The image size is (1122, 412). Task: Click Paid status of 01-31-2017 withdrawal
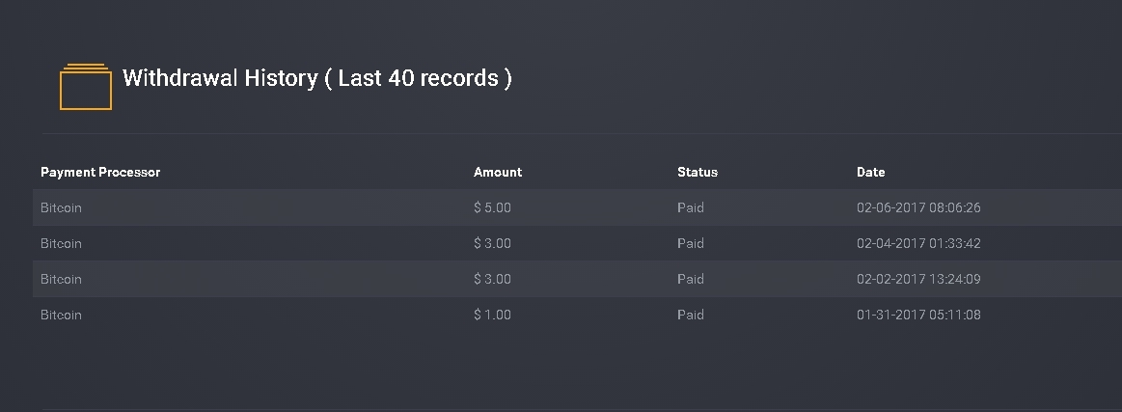click(691, 315)
